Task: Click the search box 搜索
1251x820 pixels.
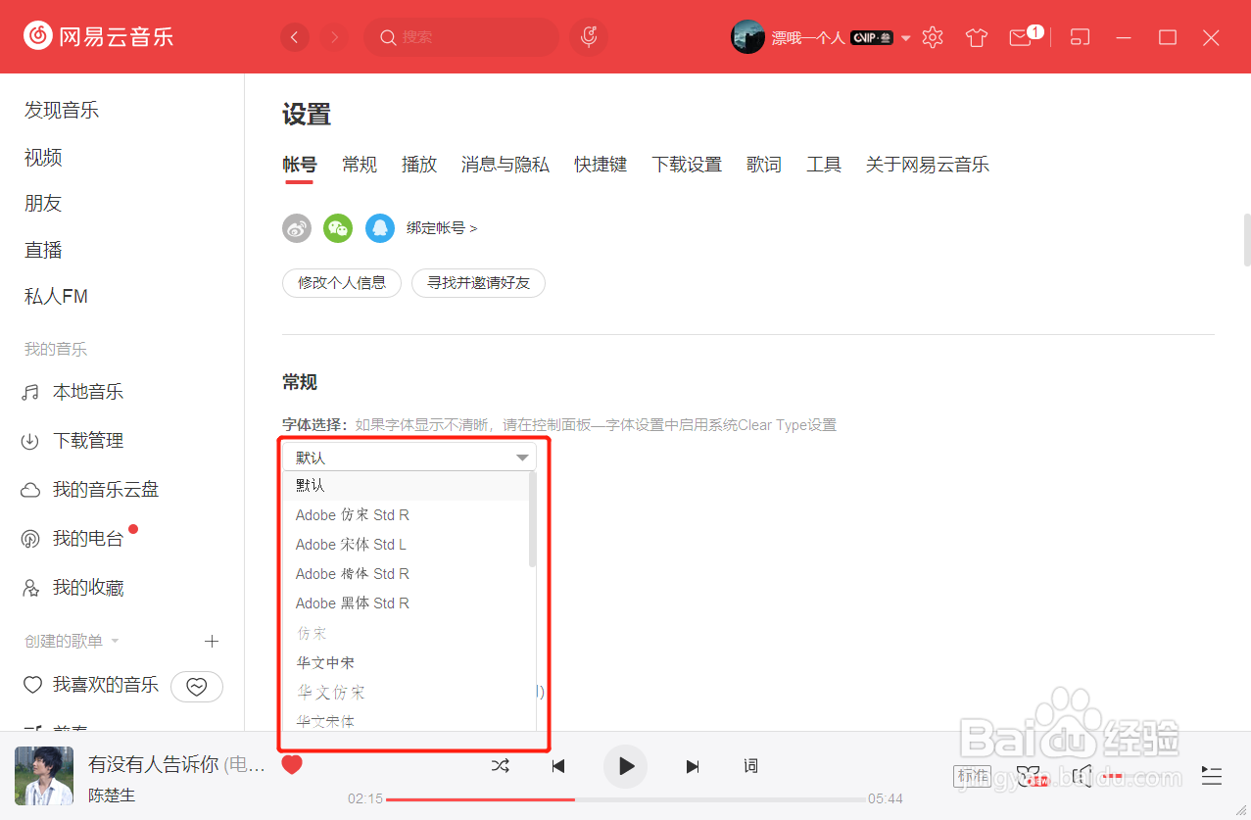Action: pos(461,37)
